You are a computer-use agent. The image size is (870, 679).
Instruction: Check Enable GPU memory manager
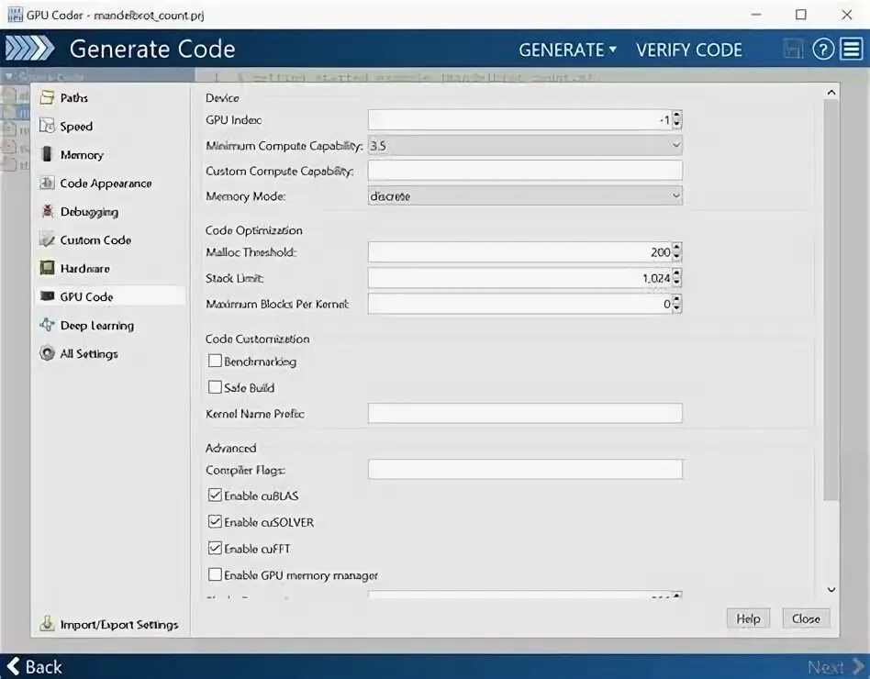[x=215, y=574]
